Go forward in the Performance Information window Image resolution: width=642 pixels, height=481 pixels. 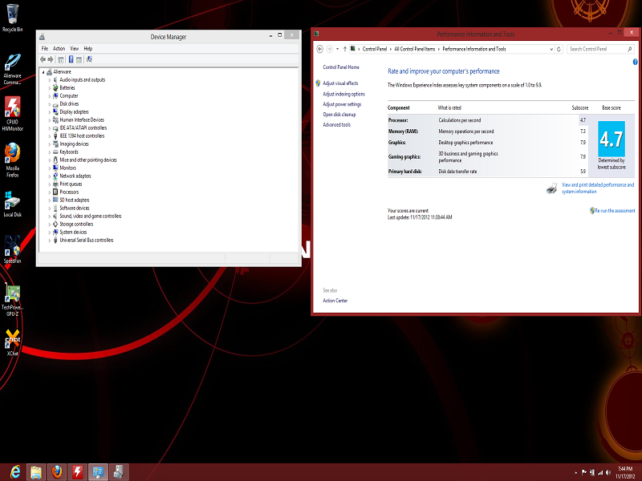329,49
